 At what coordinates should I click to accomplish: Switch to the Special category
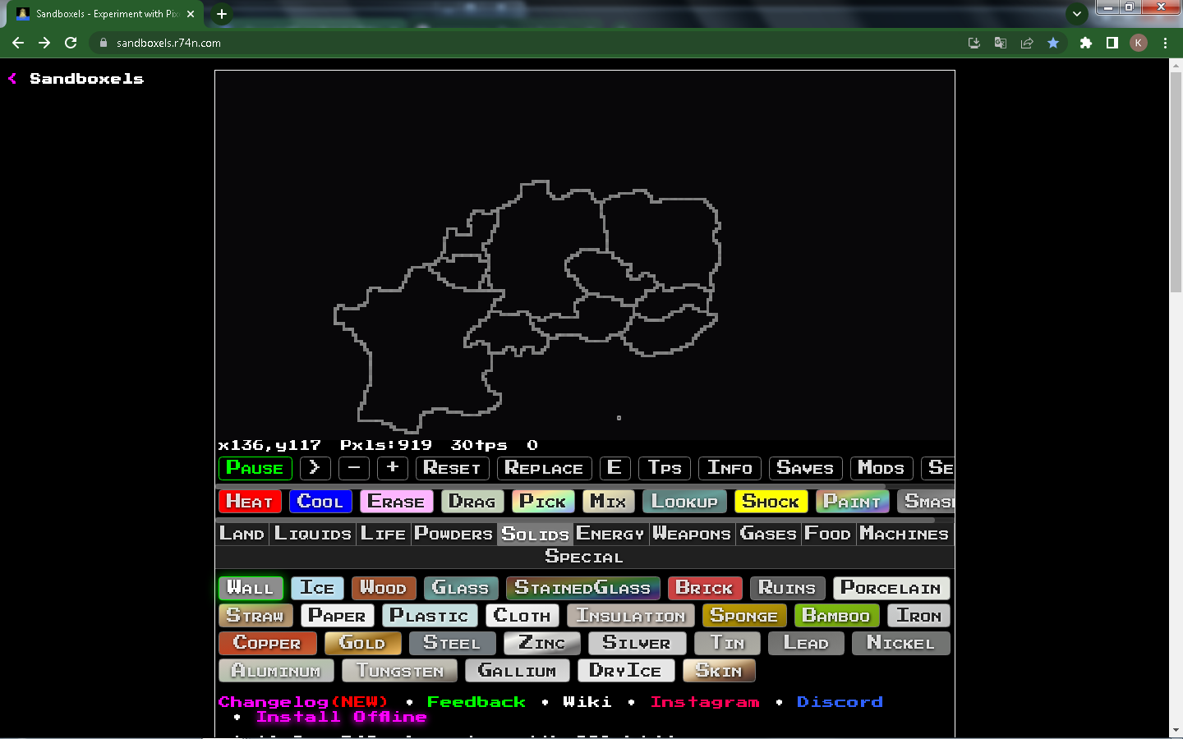point(584,557)
